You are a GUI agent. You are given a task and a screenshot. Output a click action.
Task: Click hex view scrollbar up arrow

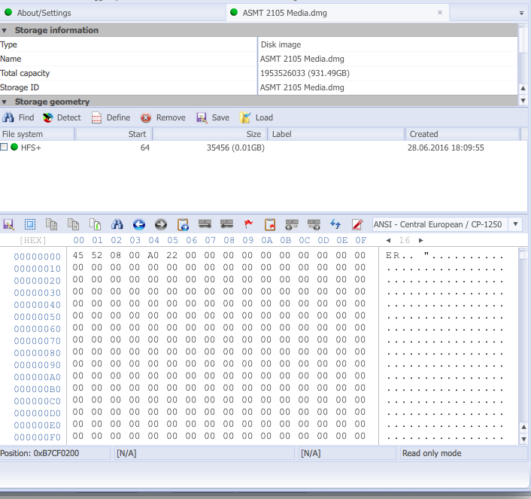pyautogui.click(x=523, y=427)
